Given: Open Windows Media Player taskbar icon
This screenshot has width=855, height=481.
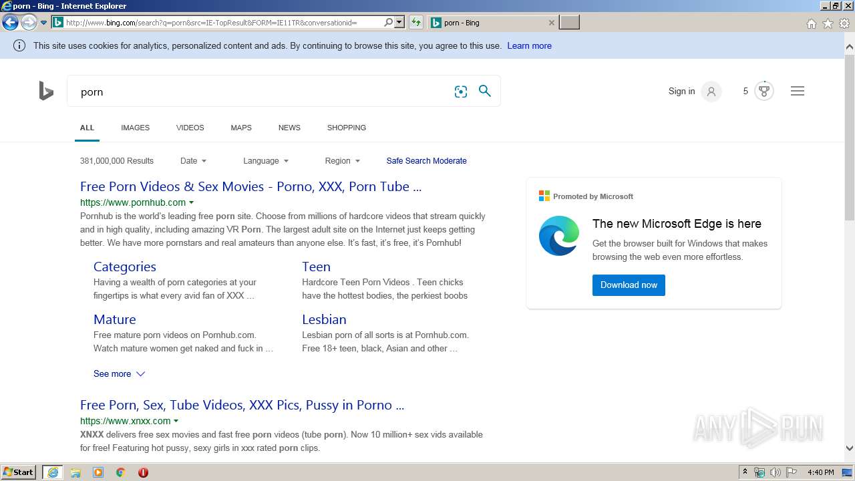Looking at the screenshot, I should [98, 472].
